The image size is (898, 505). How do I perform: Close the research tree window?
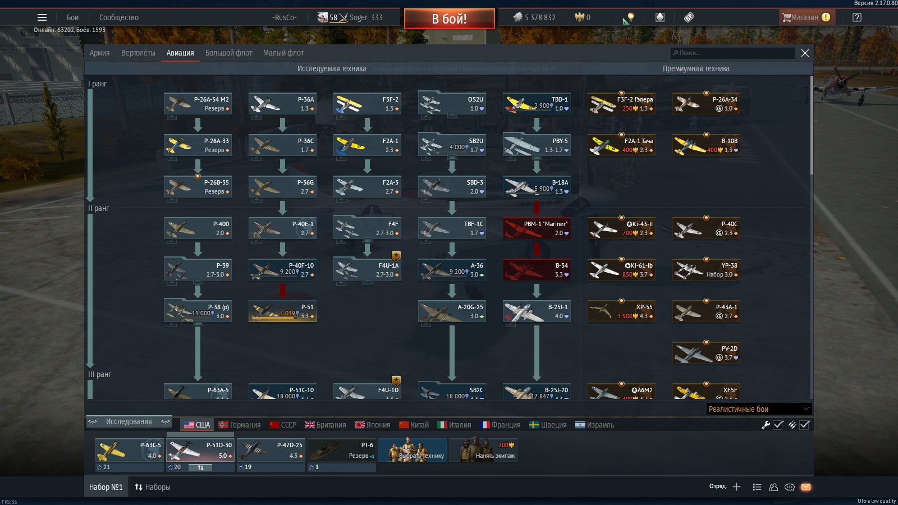pyautogui.click(x=805, y=53)
